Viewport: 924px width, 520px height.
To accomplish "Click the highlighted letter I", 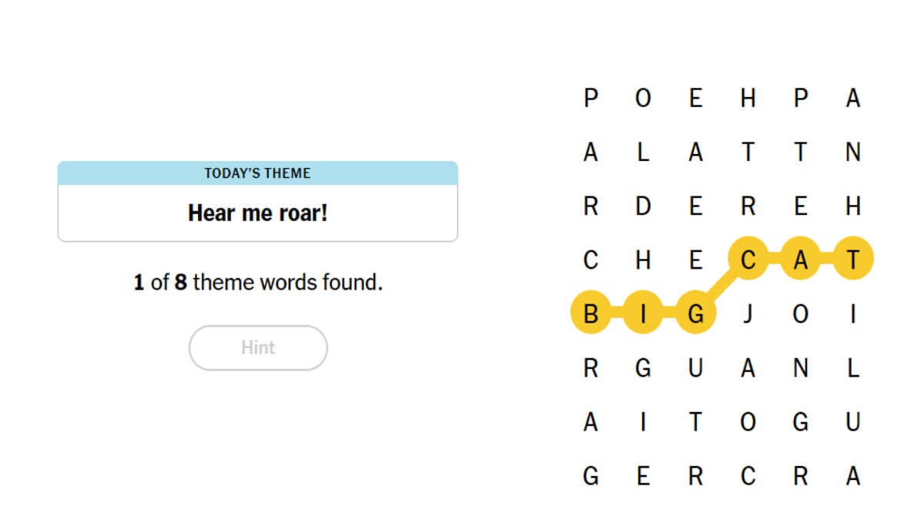I will [643, 315].
